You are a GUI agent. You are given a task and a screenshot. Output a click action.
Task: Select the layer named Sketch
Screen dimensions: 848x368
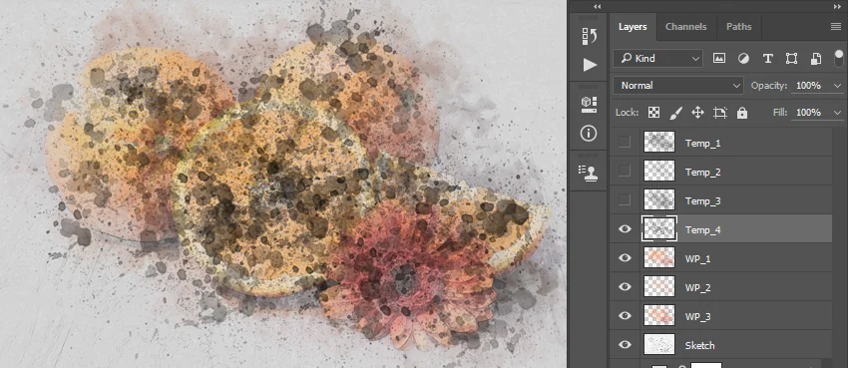click(699, 345)
